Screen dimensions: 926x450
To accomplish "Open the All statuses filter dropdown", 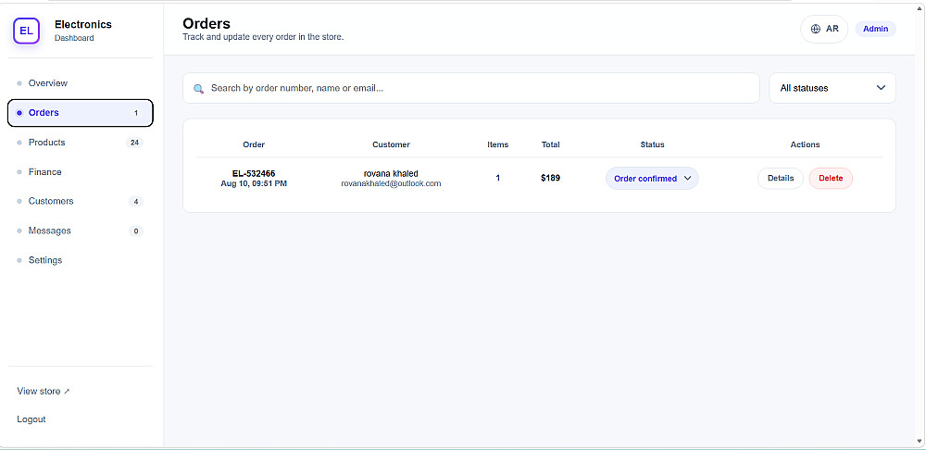I will tap(832, 88).
